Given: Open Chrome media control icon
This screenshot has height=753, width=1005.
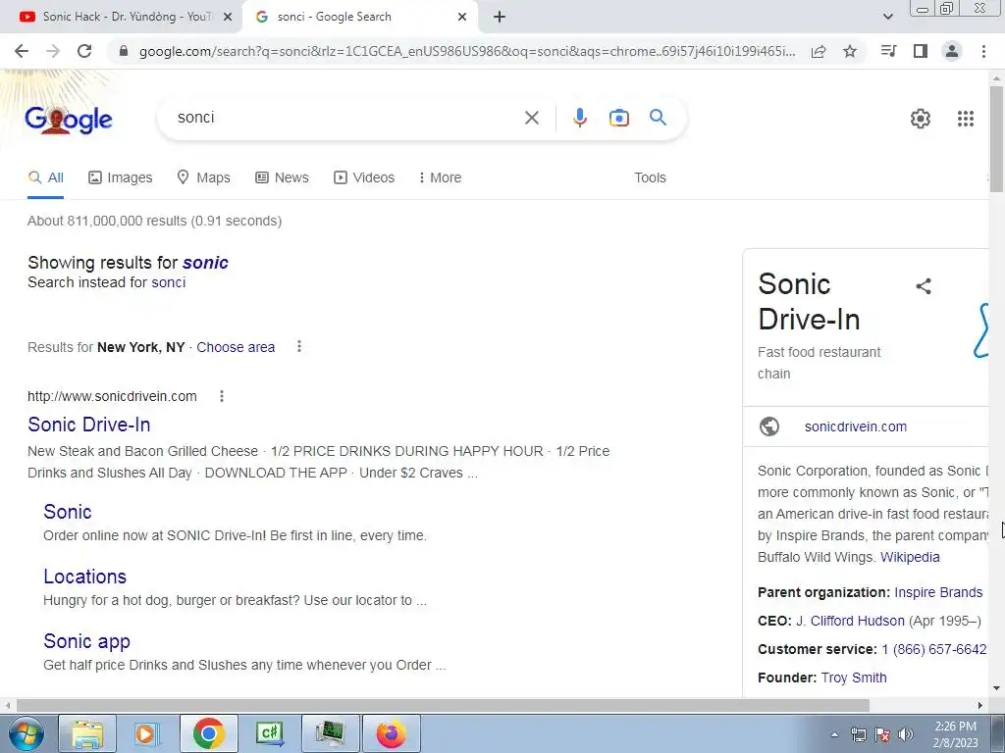Looking at the screenshot, I should (889, 51).
